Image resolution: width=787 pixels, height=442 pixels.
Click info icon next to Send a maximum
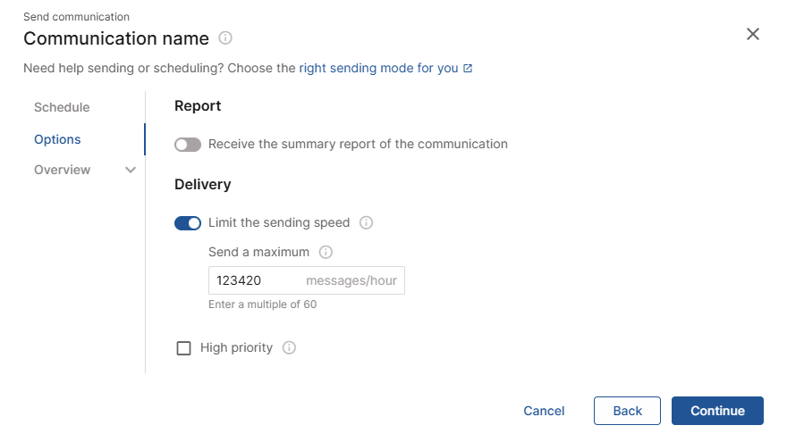point(326,252)
